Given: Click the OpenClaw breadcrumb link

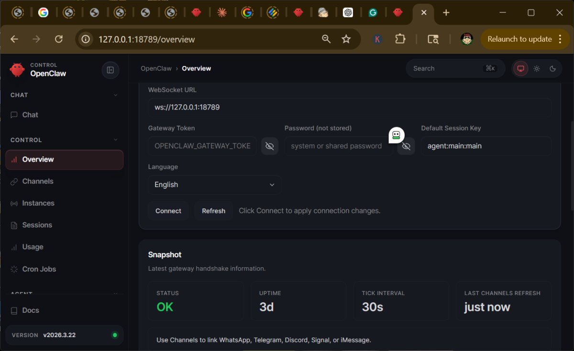Looking at the screenshot, I should (156, 68).
